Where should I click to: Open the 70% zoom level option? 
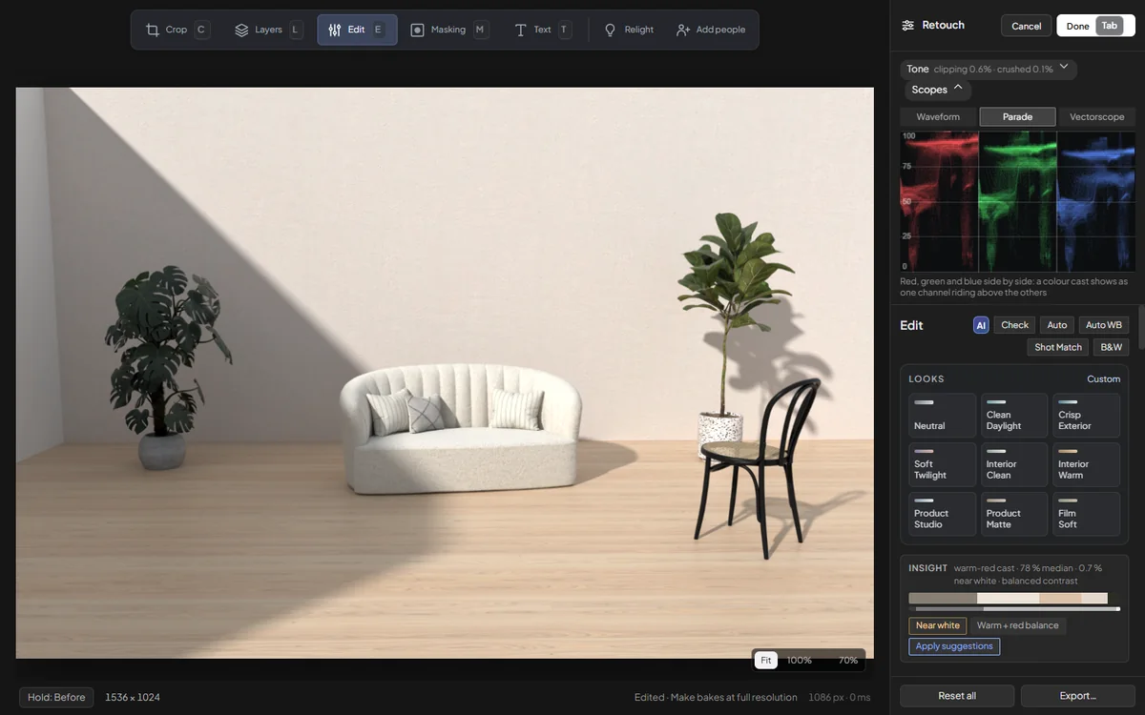847,660
